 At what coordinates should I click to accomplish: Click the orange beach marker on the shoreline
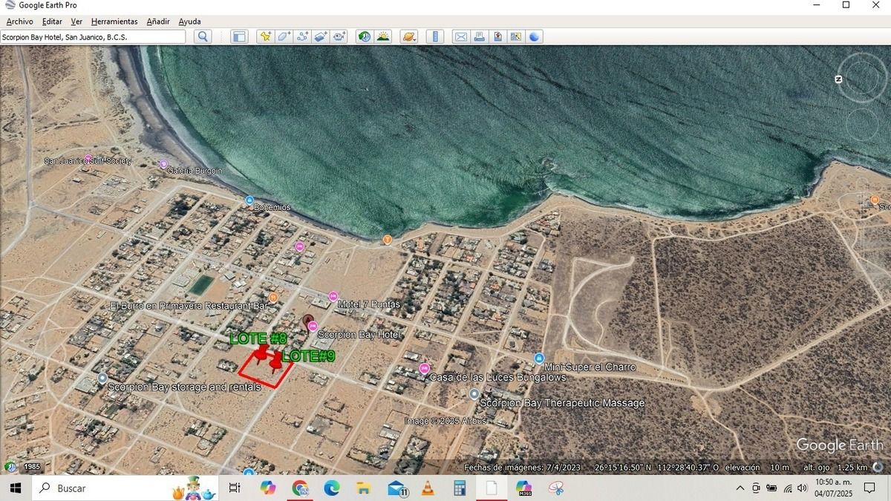[387, 239]
